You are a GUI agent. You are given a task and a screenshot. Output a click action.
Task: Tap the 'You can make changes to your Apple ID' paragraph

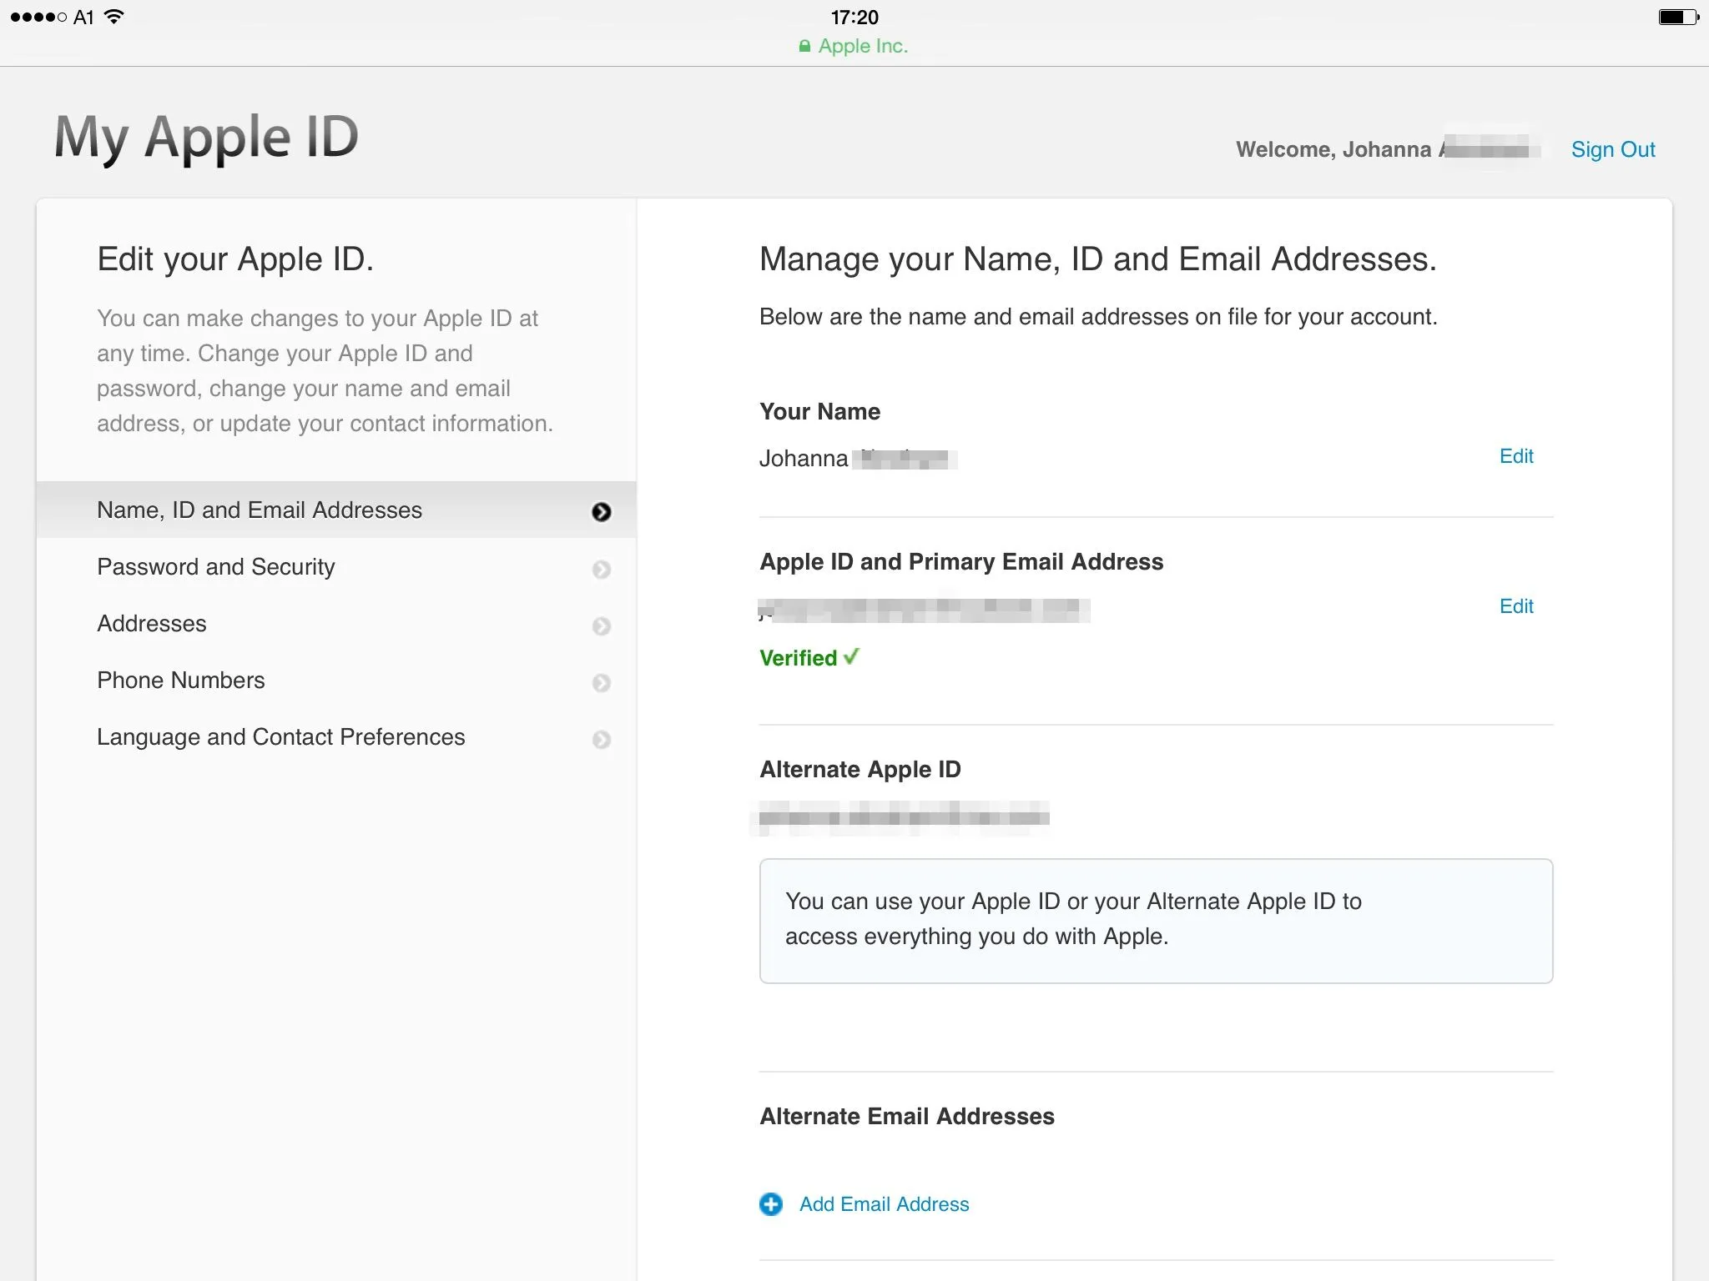[325, 371]
